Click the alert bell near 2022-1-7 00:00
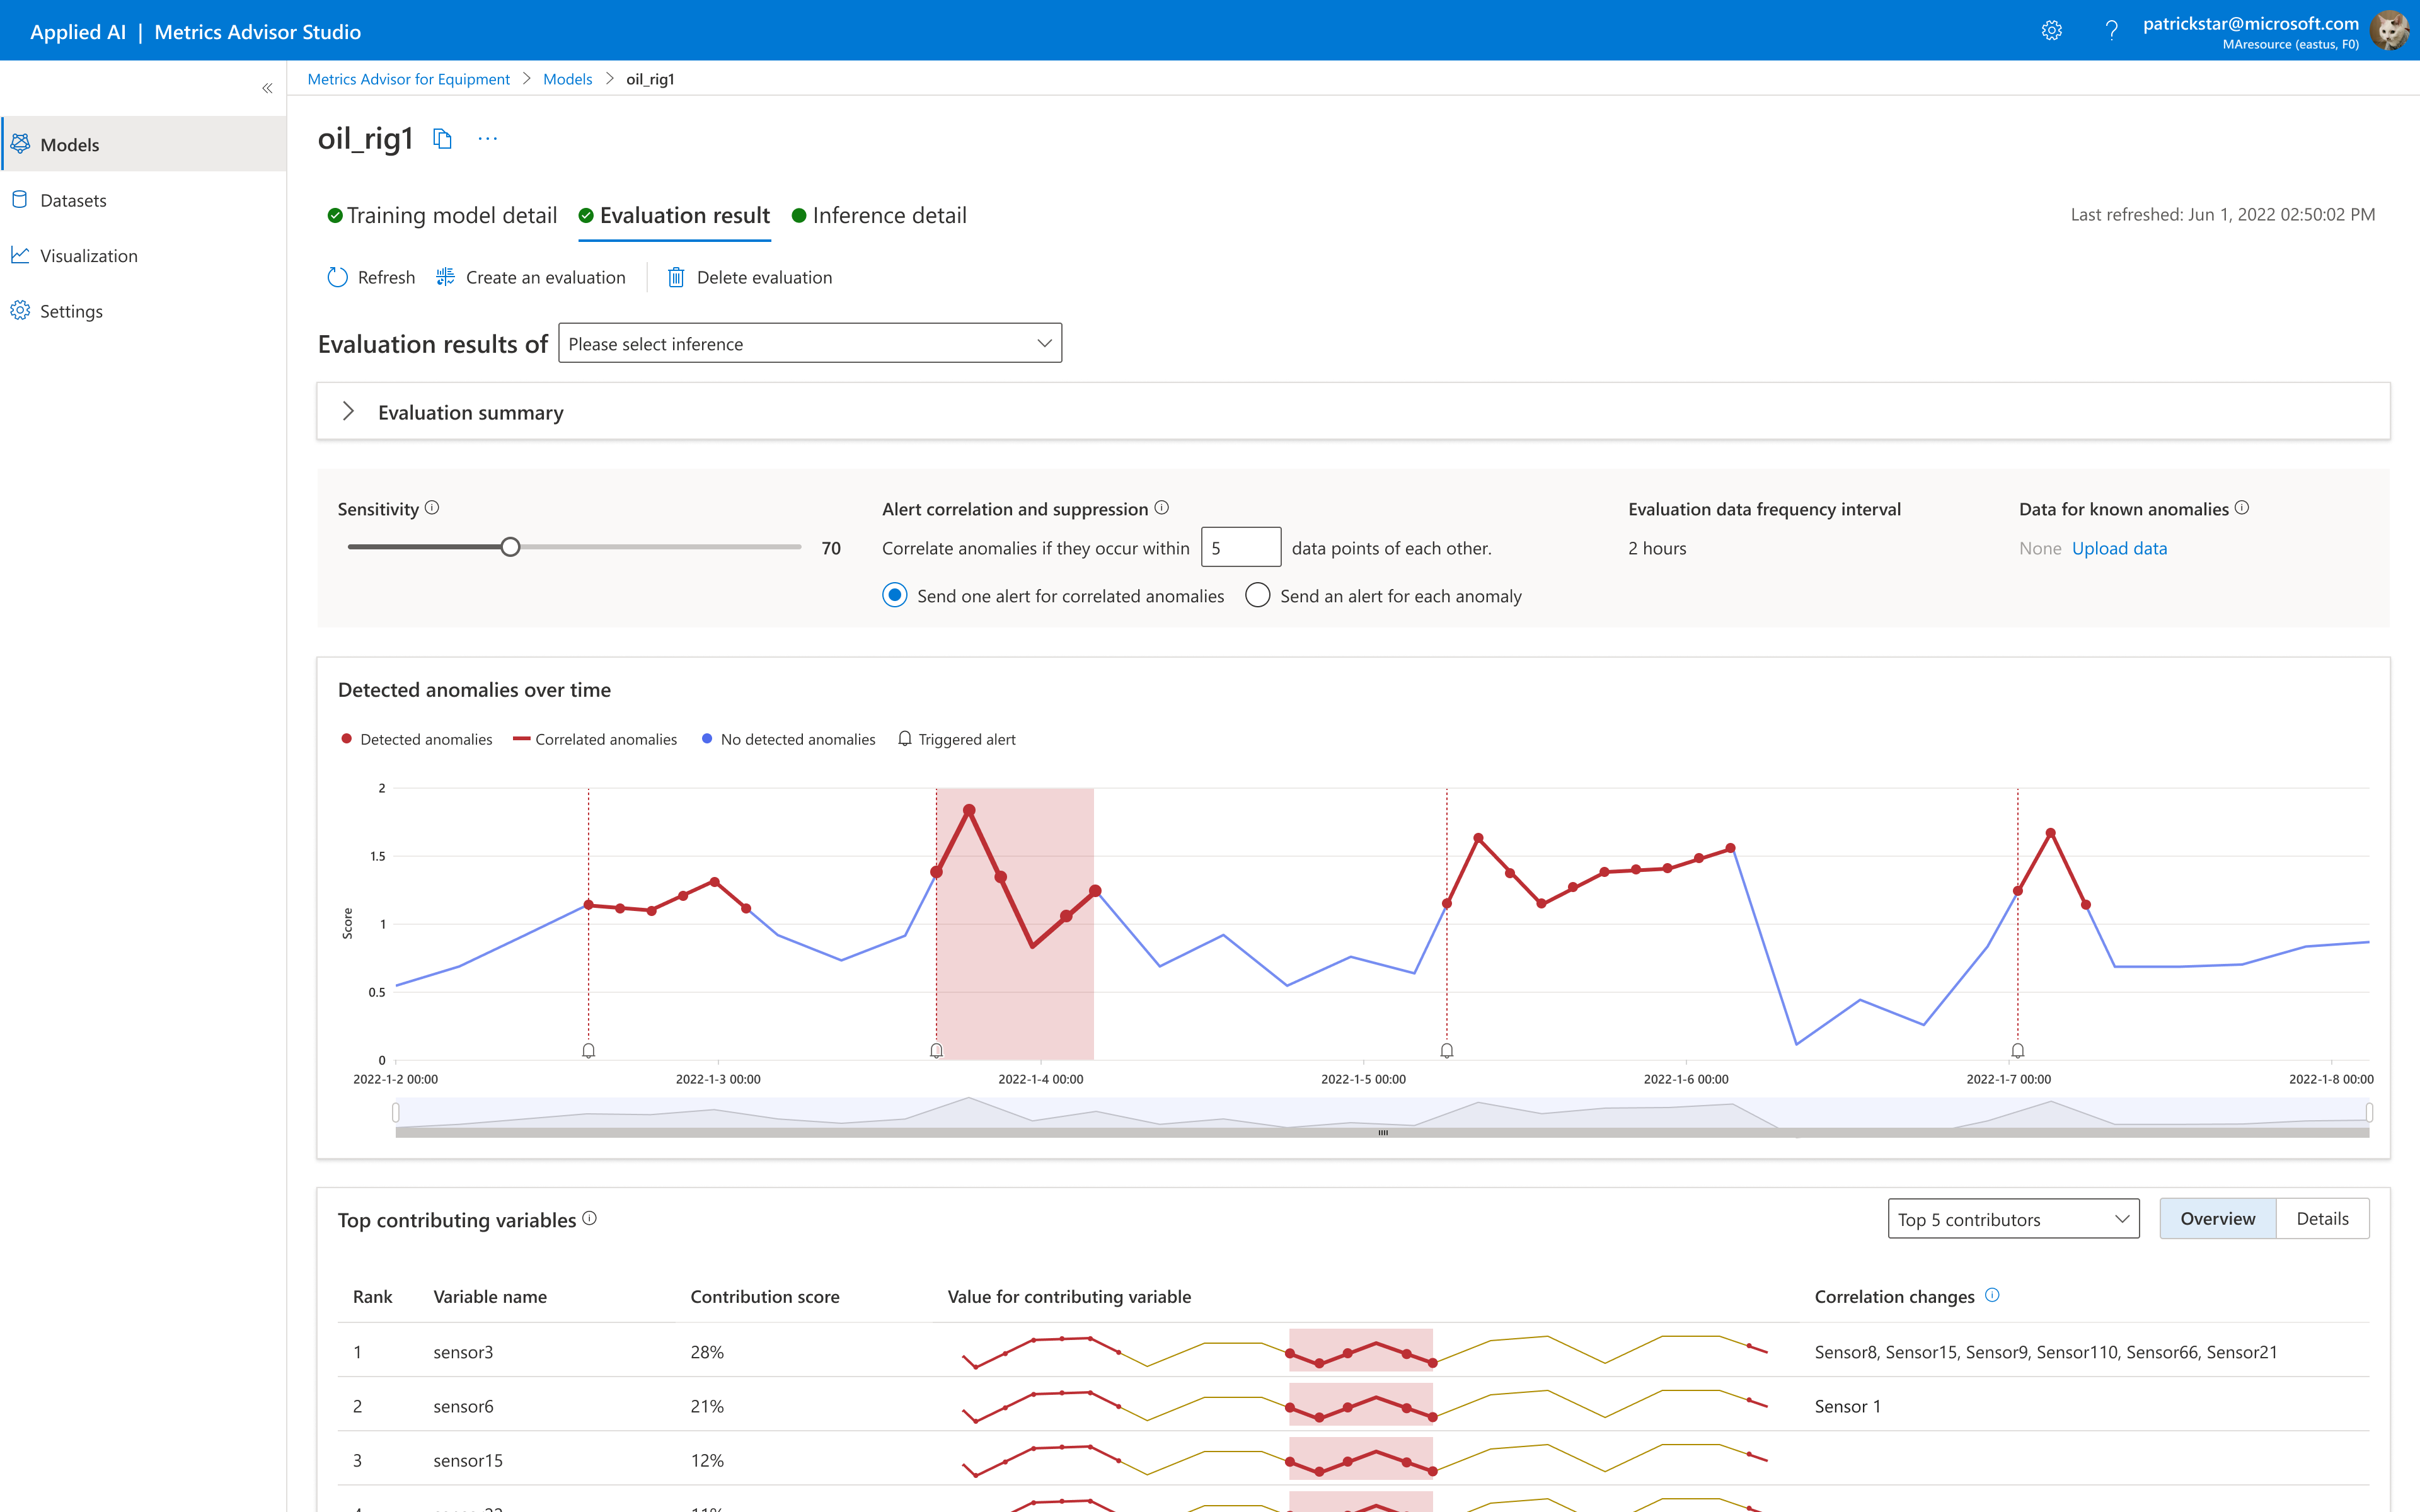Screen dimensions: 2420x1512 [2017, 1050]
